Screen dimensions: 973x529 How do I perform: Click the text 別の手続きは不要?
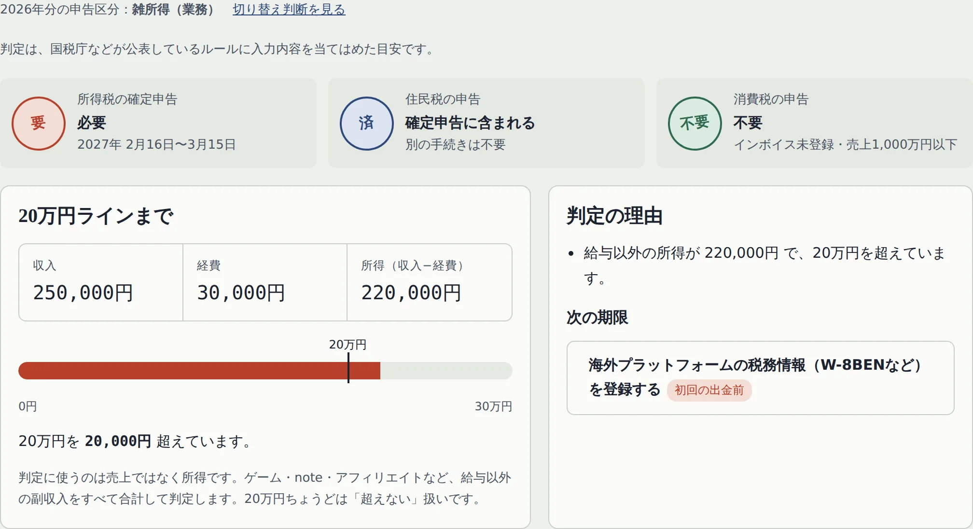[456, 145]
